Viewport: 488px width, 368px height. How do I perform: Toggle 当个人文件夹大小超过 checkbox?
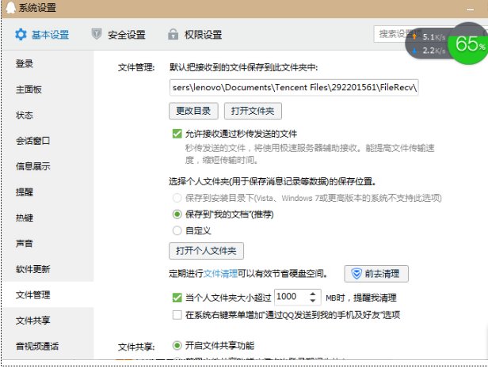(177, 298)
